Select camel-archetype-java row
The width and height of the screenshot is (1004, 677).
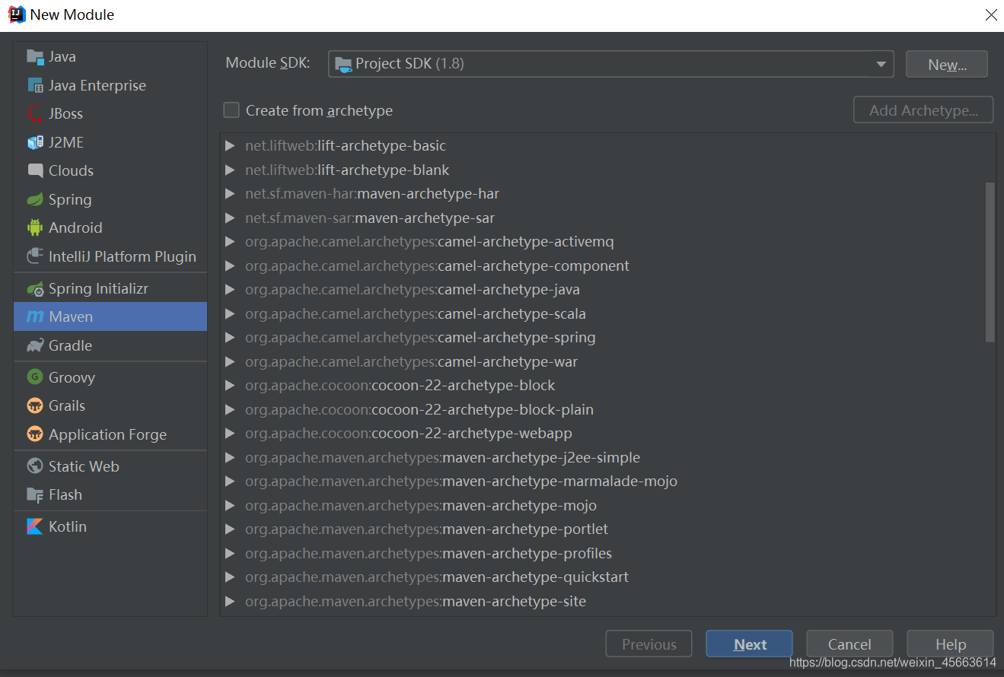pyautogui.click(x=601, y=290)
